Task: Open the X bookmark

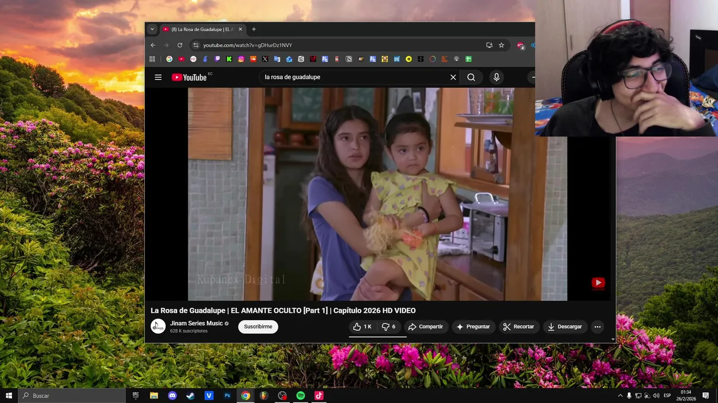Action: point(265,59)
